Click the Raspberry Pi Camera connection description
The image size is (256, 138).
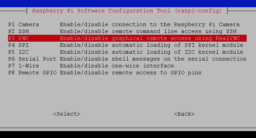[x=149, y=25]
